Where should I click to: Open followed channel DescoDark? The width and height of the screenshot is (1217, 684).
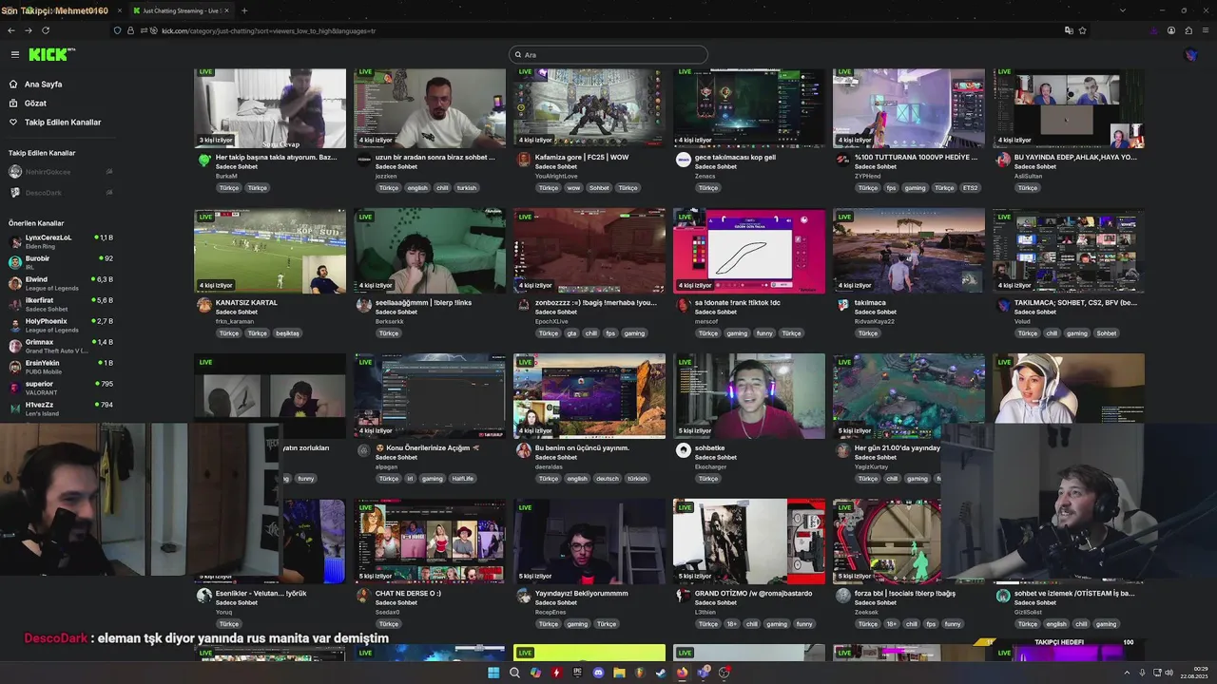pyautogui.click(x=61, y=193)
